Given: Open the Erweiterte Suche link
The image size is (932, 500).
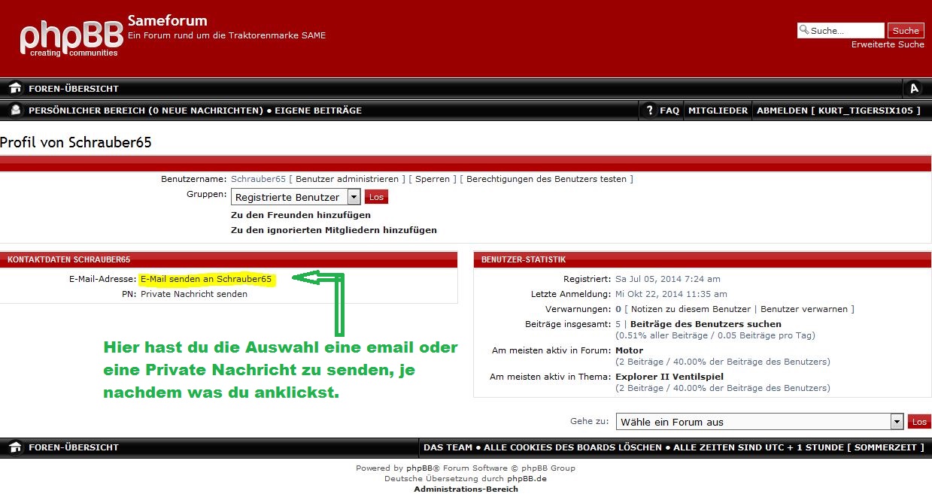Looking at the screenshot, I should pyautogui.click(x=888, y=44).
